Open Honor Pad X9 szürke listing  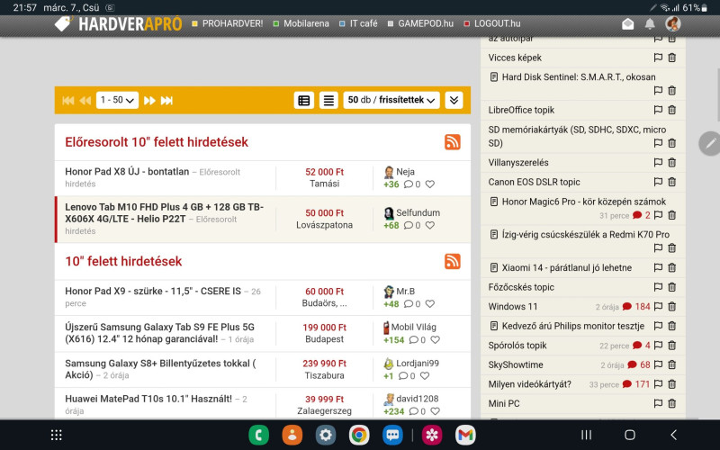(x=153, y=291)
